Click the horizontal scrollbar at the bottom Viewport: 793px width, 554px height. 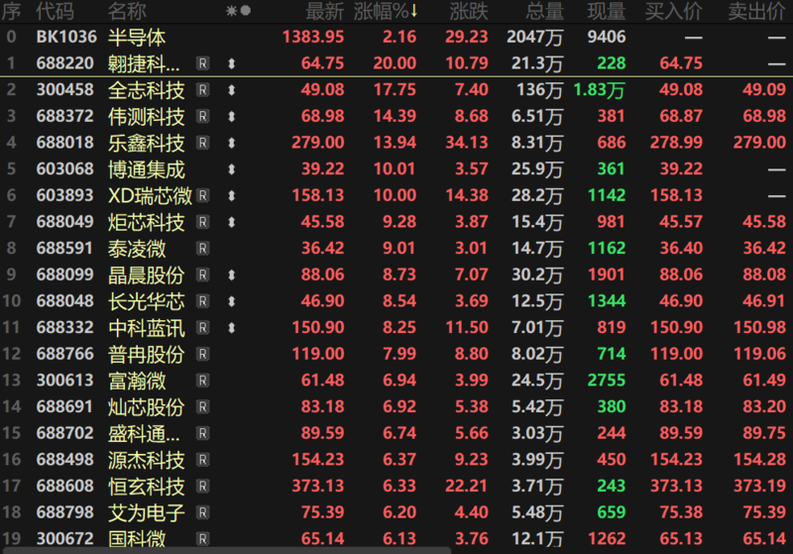coord(227,550)
